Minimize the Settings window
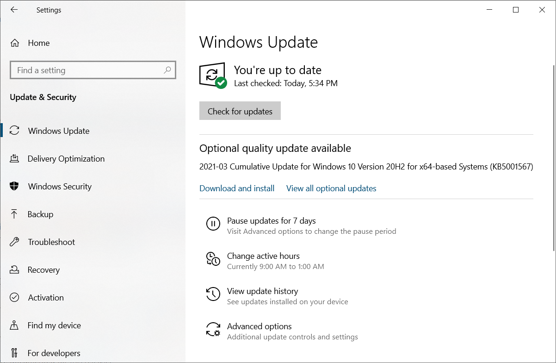The height and width of the screenshot is (363, 556). pos(489,10)
